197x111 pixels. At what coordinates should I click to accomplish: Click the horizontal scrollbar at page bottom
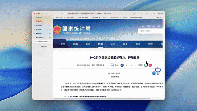(102, 98)
